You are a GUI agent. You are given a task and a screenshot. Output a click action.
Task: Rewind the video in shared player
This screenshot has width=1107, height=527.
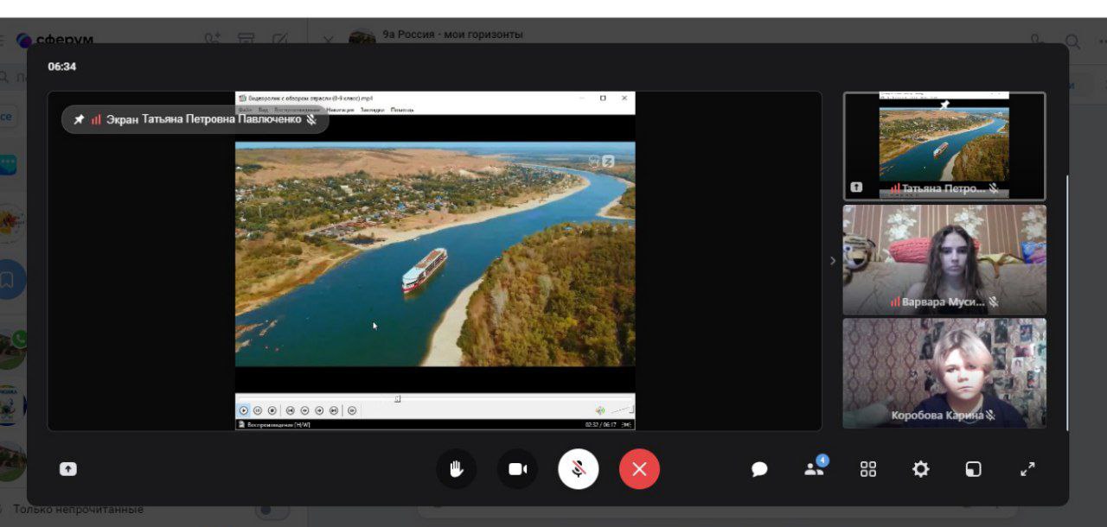[304, 410]
